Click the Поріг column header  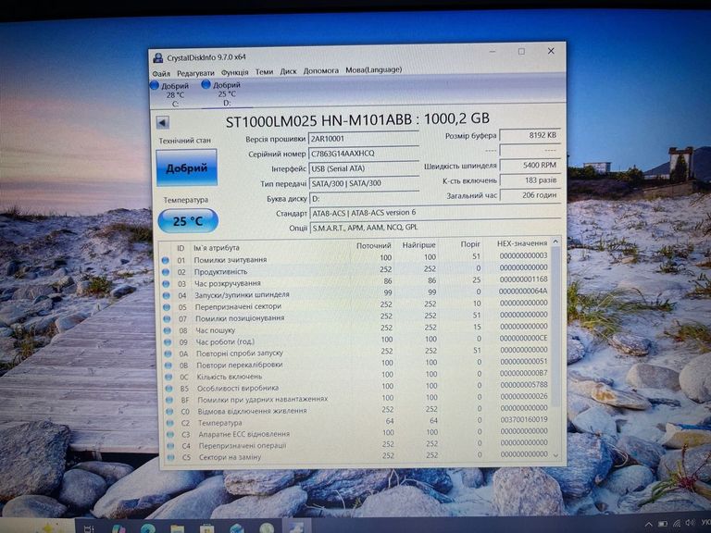[x=470, y=244]
